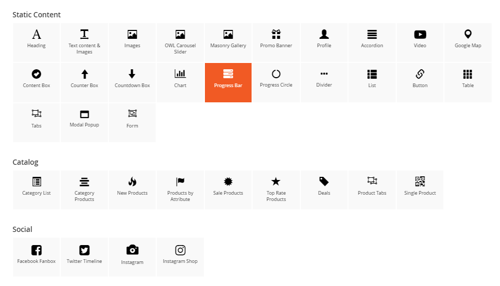Viewport: 500px width, 286px height.
Task: Add an OWL Carousel Slider element
Action: point(180,42)
